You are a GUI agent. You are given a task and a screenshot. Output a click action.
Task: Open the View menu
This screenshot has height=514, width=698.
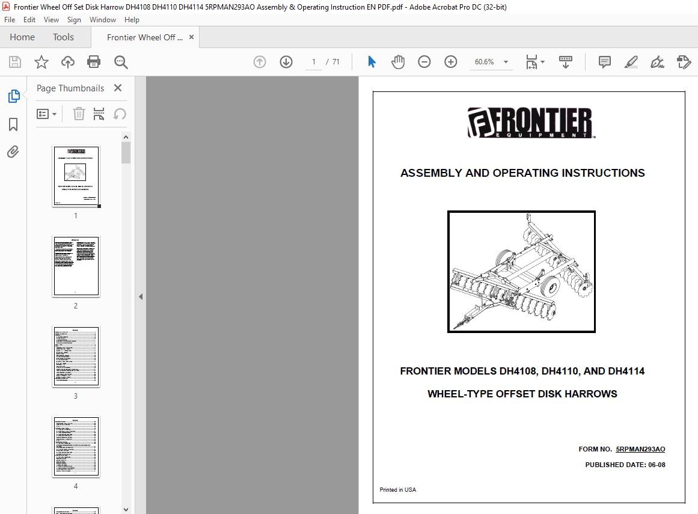pos(51,20)
